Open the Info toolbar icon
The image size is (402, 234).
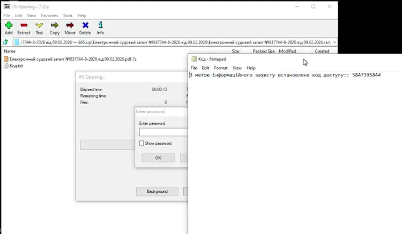coord(100,28)
